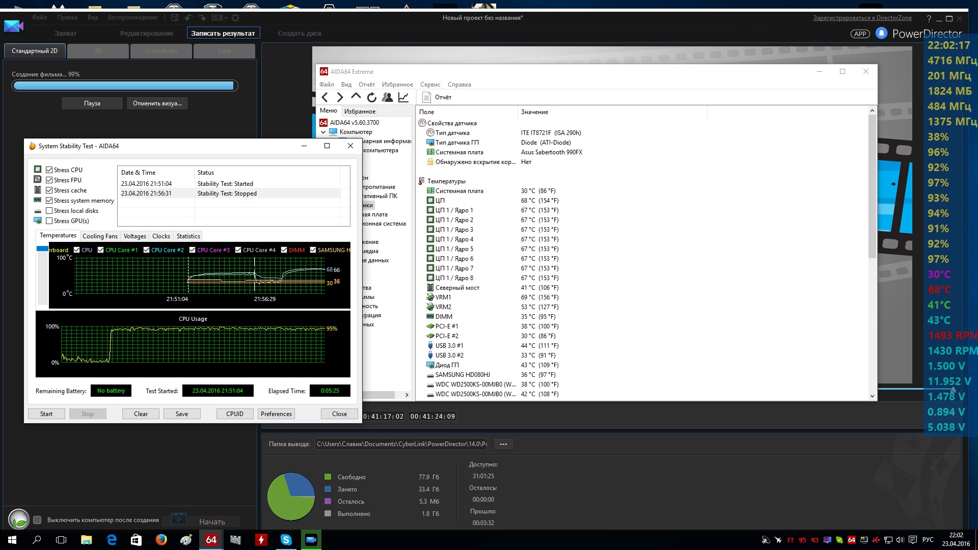Click AIDA64 forward navigation arrow

(340, 97)
